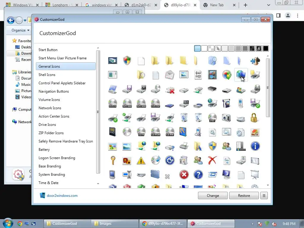Select the CD-ROM disc icon

point(156,132)
